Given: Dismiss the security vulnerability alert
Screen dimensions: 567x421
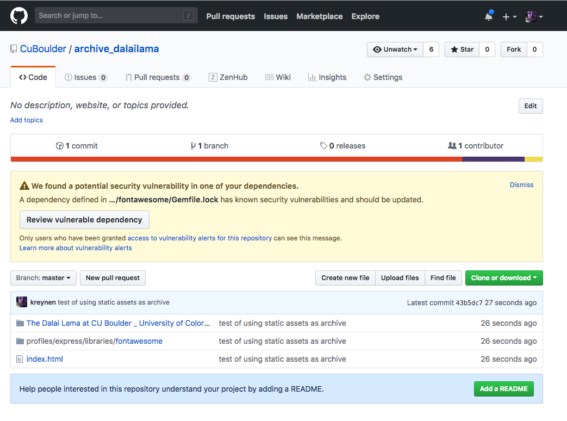Looking at the screenshot, I should coord(521,185).
